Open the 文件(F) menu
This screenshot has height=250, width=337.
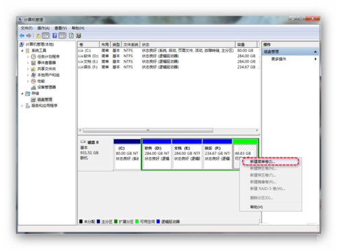pos(26,28)
